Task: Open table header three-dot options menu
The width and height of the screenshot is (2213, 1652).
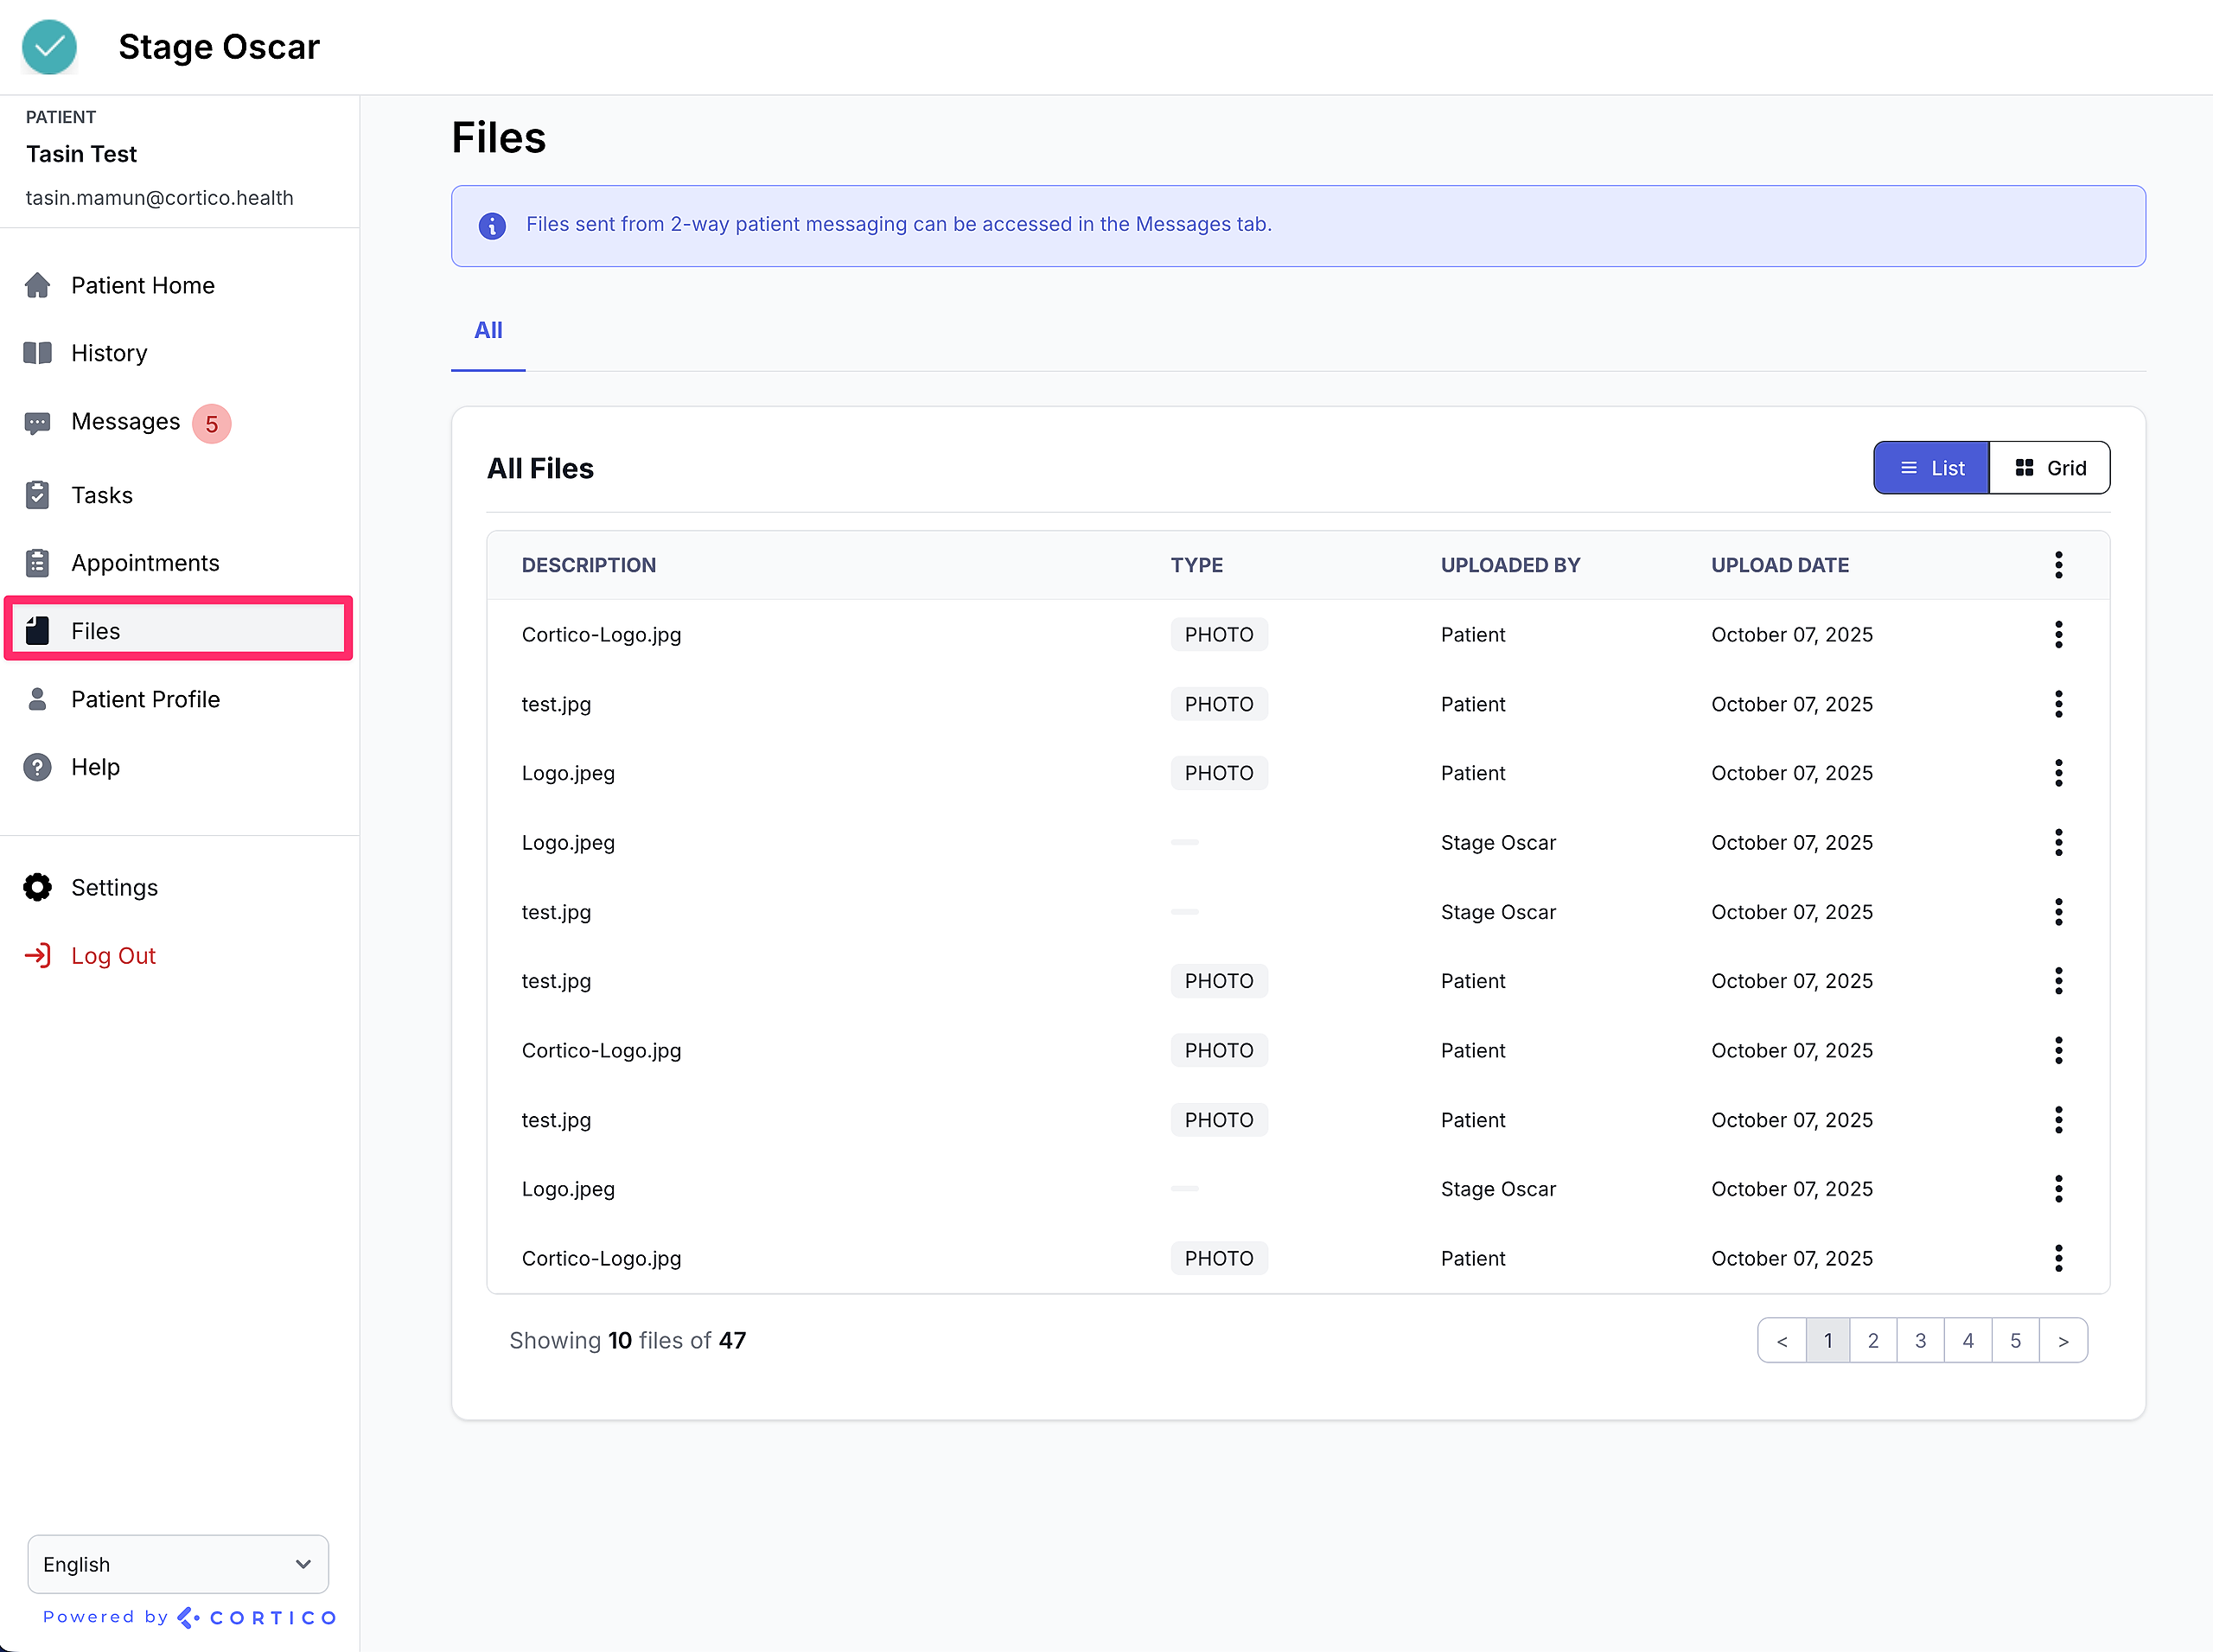Action: [x=2058, y=565]
